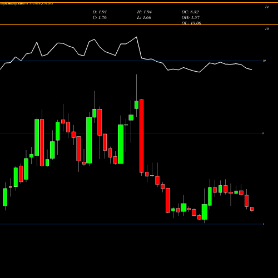Viewport: 278px width, 278px height.
Task: Select the final red candle of the series
Action: [x=252, y=209]
